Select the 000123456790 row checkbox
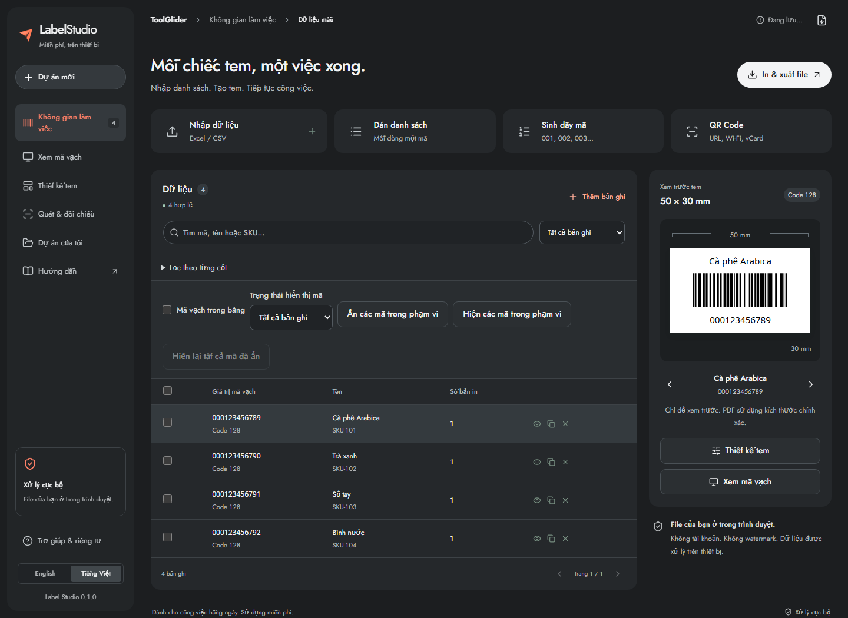The image size is (848, 618). (168, 461)
